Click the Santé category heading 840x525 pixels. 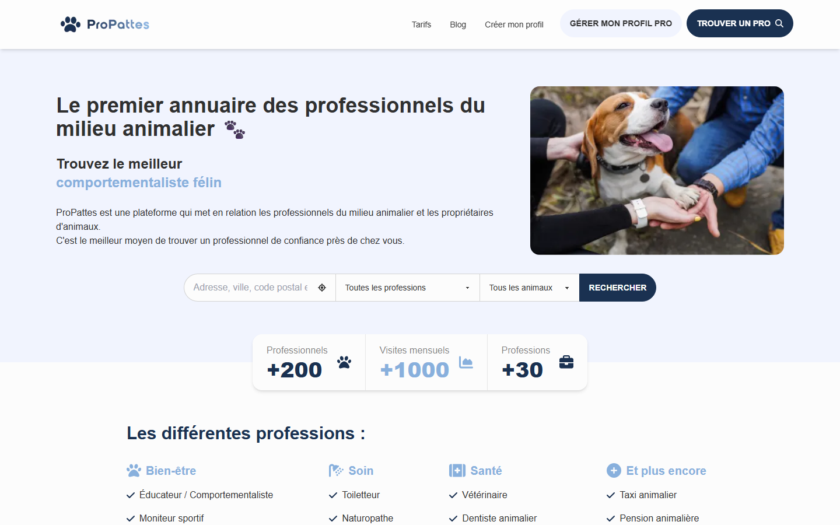(486, 471)
